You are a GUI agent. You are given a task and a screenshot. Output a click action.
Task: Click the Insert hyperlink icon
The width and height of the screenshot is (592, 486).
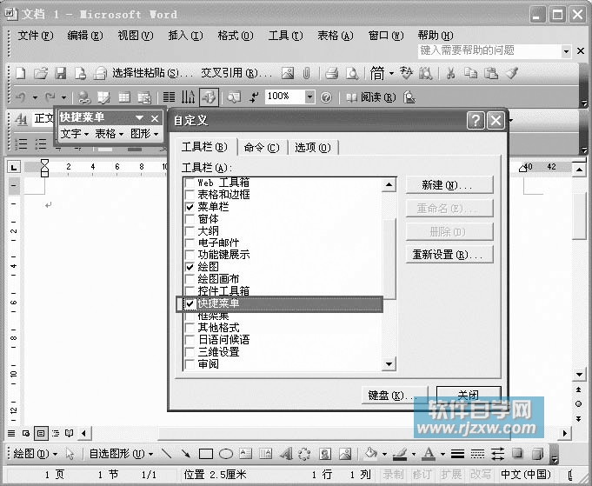click(83, 97)
